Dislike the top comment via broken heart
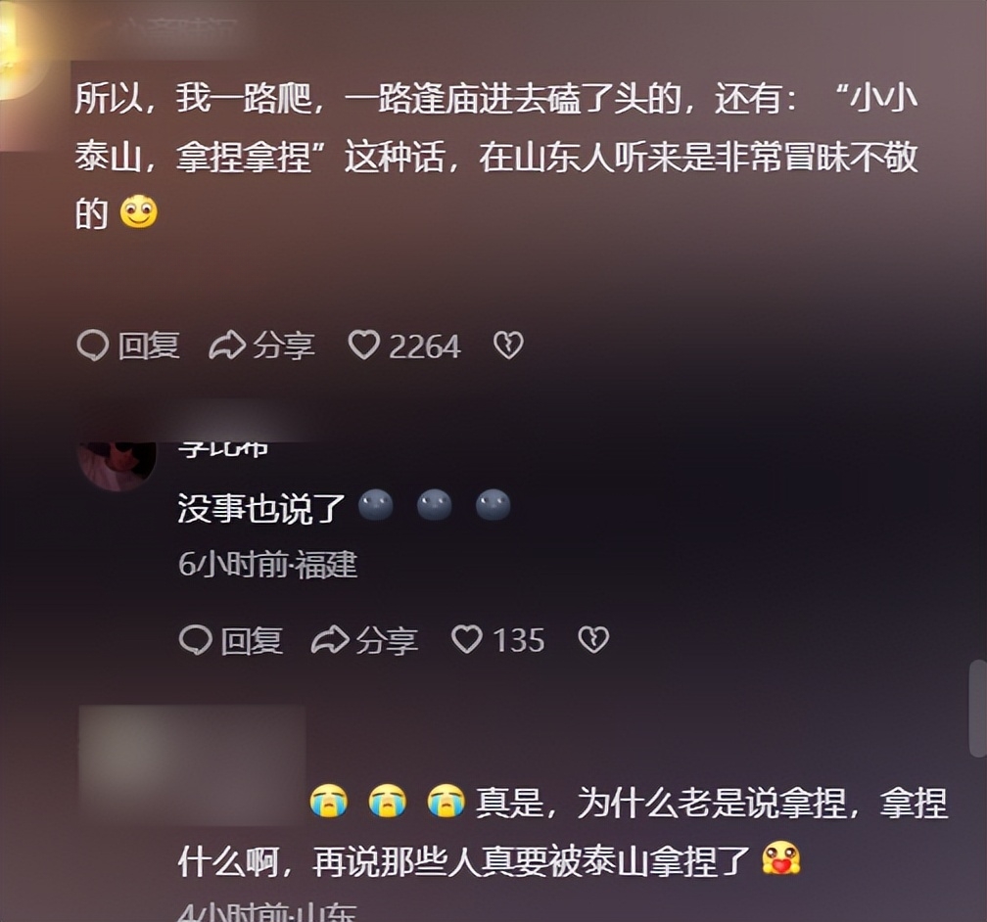The image size is (987, 922). [x=508, y=346]
